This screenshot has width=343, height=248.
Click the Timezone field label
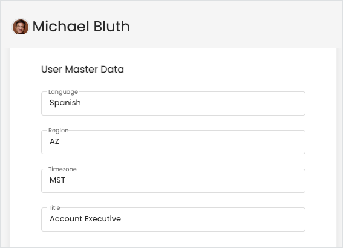point(62,169)
